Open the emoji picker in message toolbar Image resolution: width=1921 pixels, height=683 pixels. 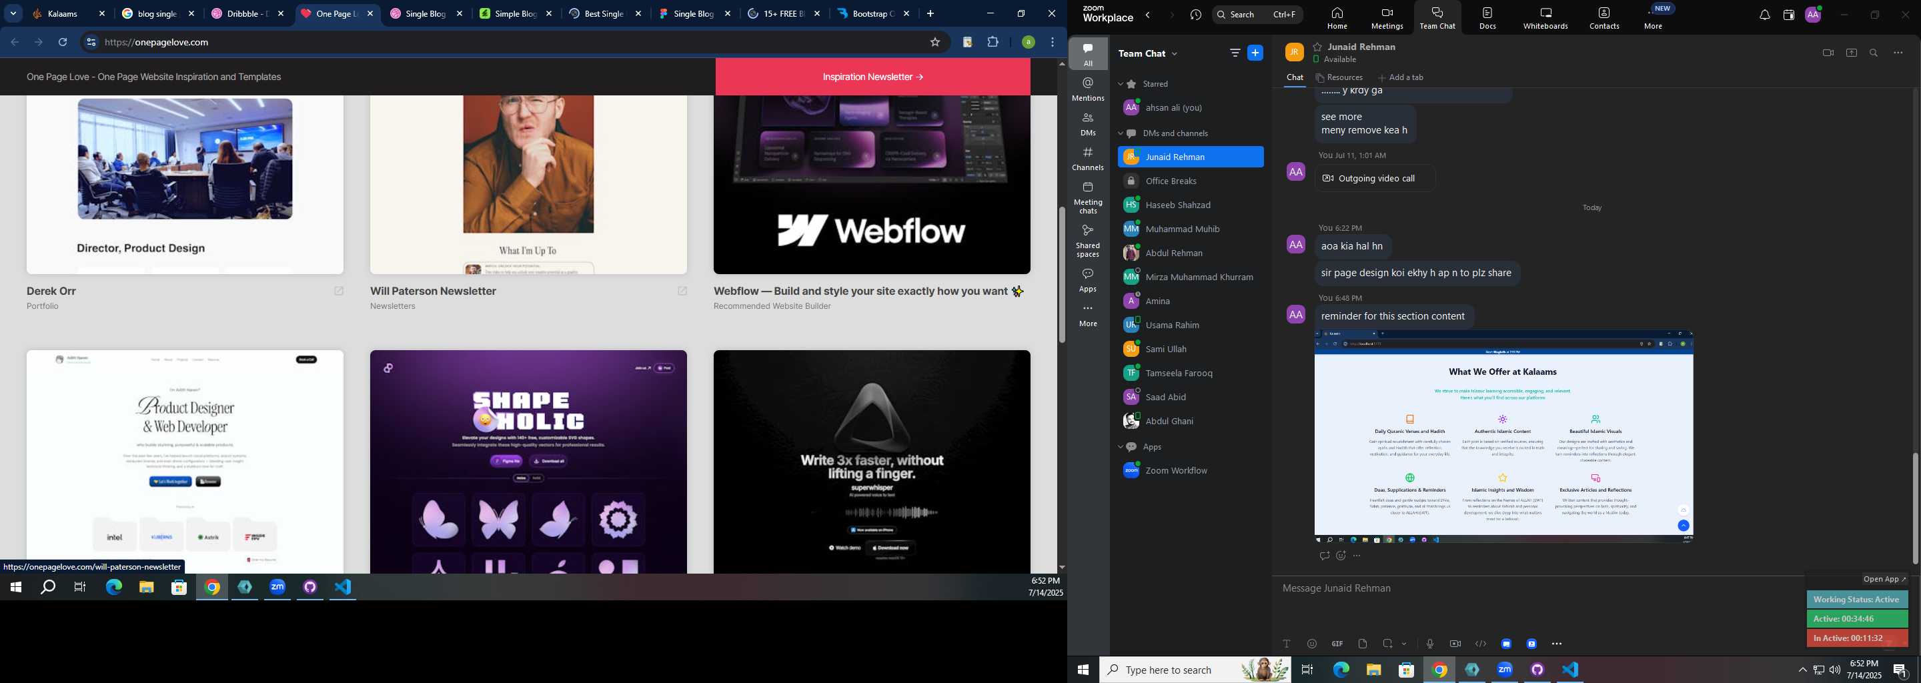1312,644
